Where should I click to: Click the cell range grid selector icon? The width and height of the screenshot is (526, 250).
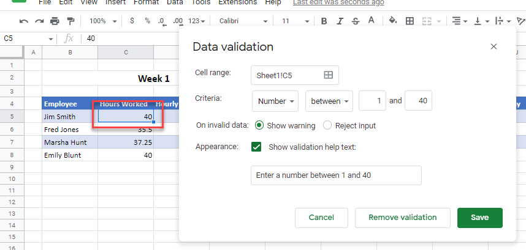coord(328,75)
